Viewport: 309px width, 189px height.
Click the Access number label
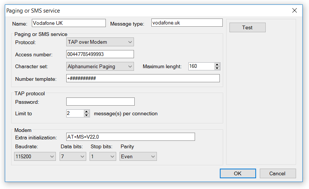coord(34,54)
